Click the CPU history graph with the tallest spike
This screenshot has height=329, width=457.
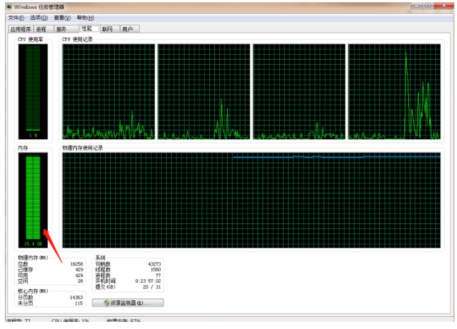tap(394, 92)
